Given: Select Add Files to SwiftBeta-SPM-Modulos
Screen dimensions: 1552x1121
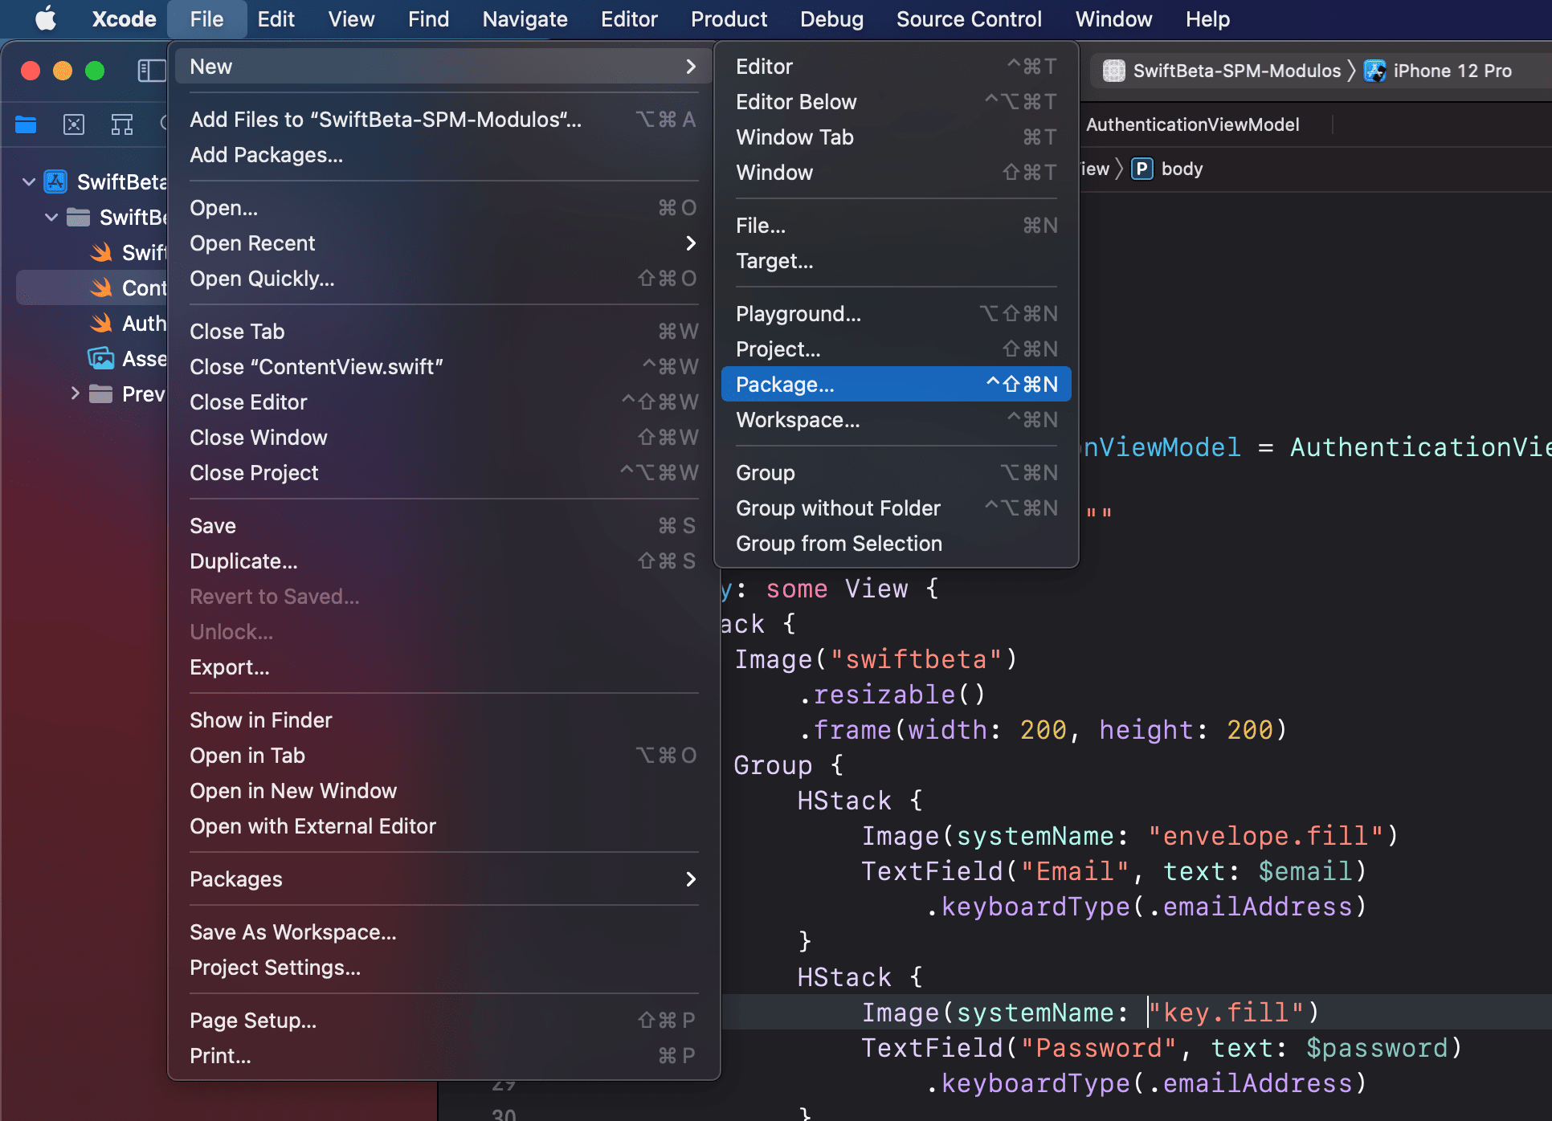Looking at the screenshot, I should [x=444, y=120].
